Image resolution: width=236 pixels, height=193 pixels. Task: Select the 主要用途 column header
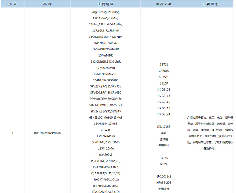pyautogui.click(x=210, y=4)
